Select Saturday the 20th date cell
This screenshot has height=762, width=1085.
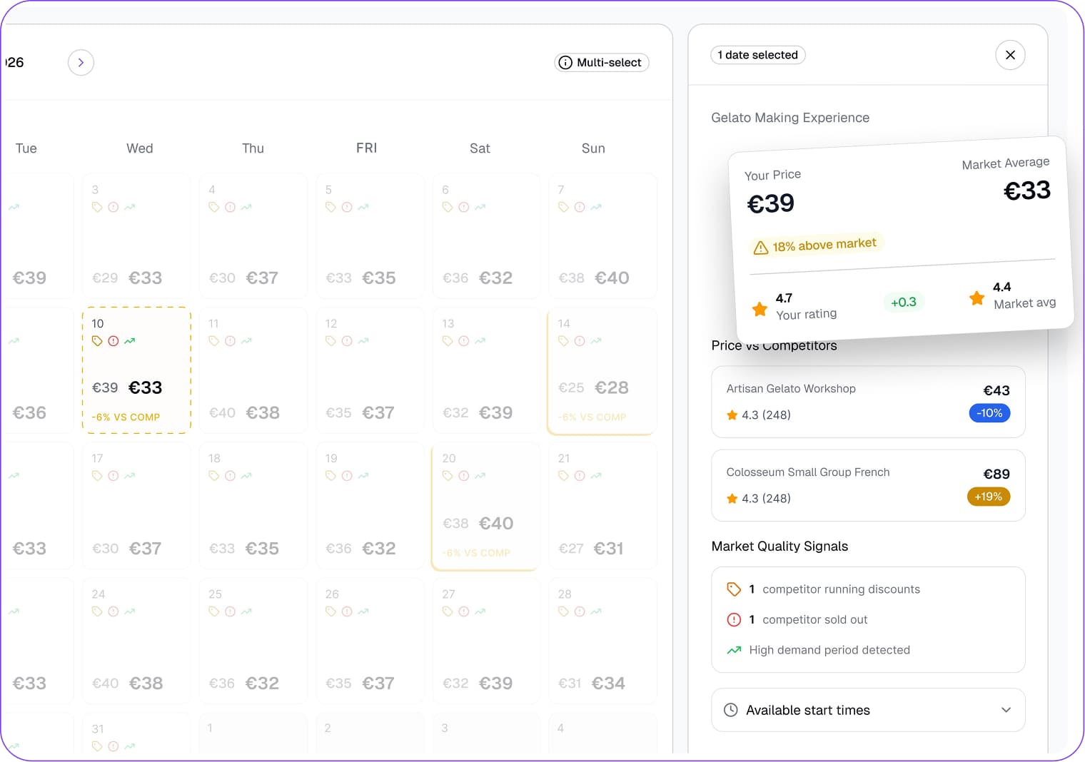click(485, 507)
